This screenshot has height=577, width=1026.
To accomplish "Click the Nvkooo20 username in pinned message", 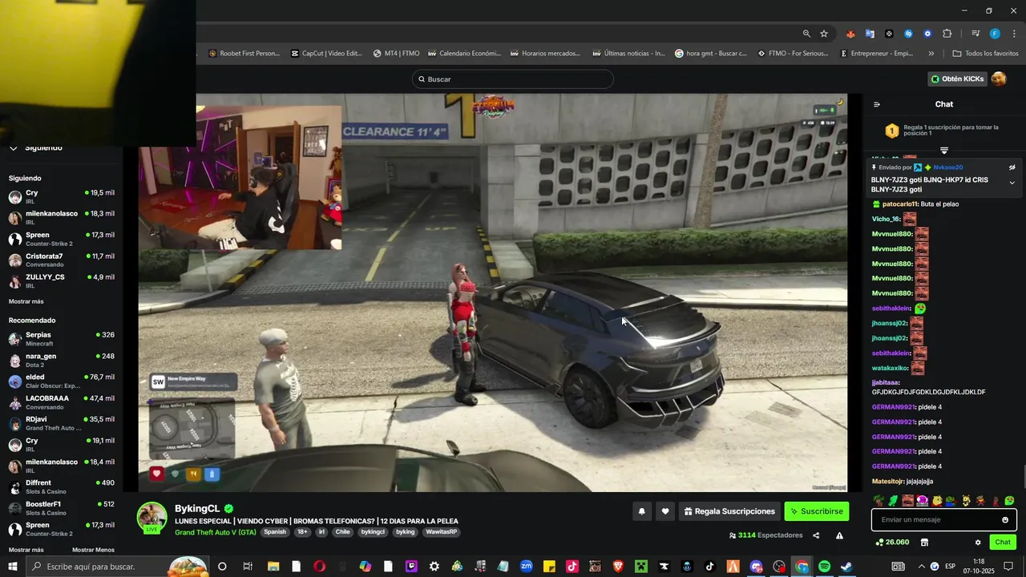I will coord(948,167).
